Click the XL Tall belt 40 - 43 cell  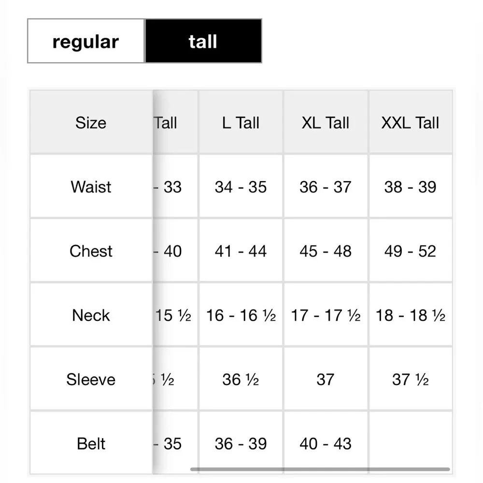326,443
